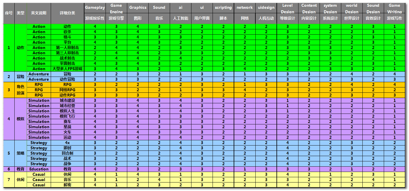This screenshot has height=191, width=409.
Task: Select the Level Design column header
Action: (287, 9)
